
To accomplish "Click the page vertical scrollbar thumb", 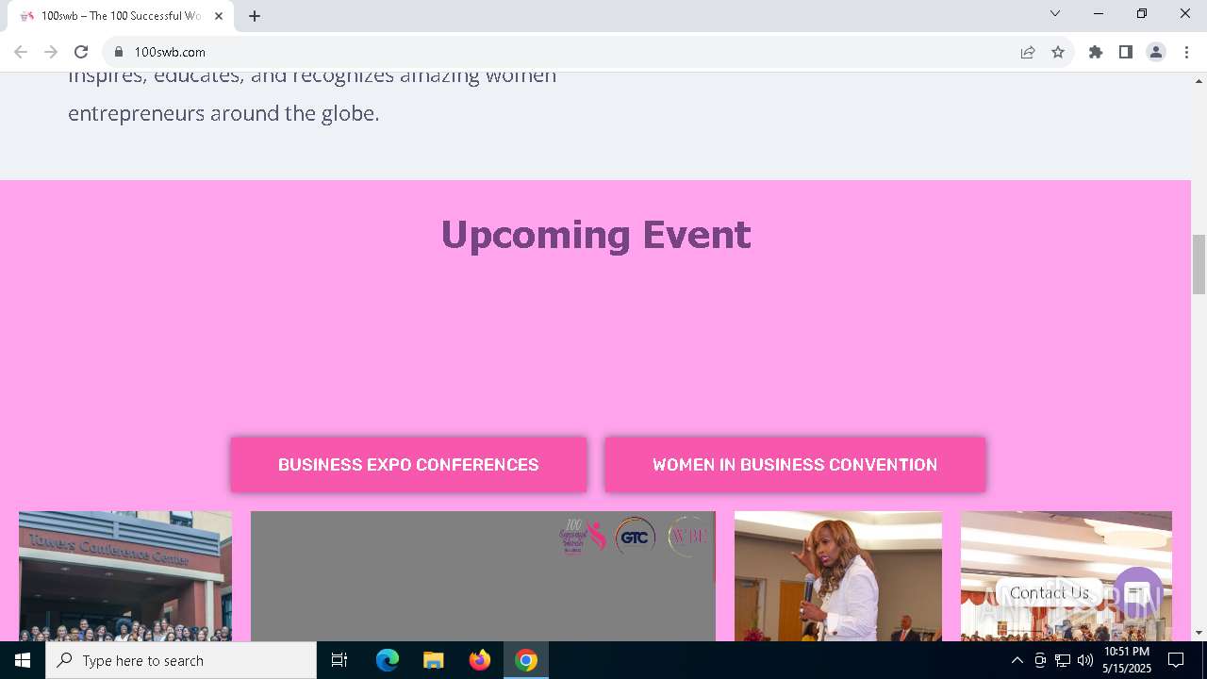I will (x=1199, y=264).
